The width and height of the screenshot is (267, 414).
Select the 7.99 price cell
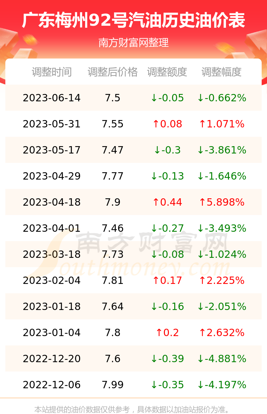(113, 385)
